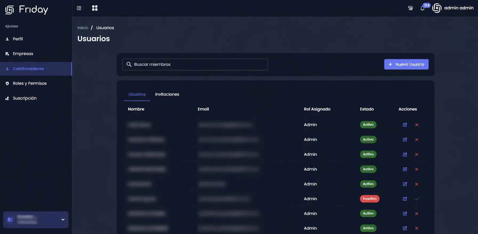Edit the second user in the table
Screen dimensions: 478x234
(405, 140)
